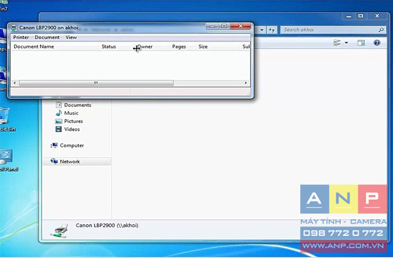This screenshot has width=393, height=258.
Task: Open the Document menu in printer queue
Action: coord(47,37)
